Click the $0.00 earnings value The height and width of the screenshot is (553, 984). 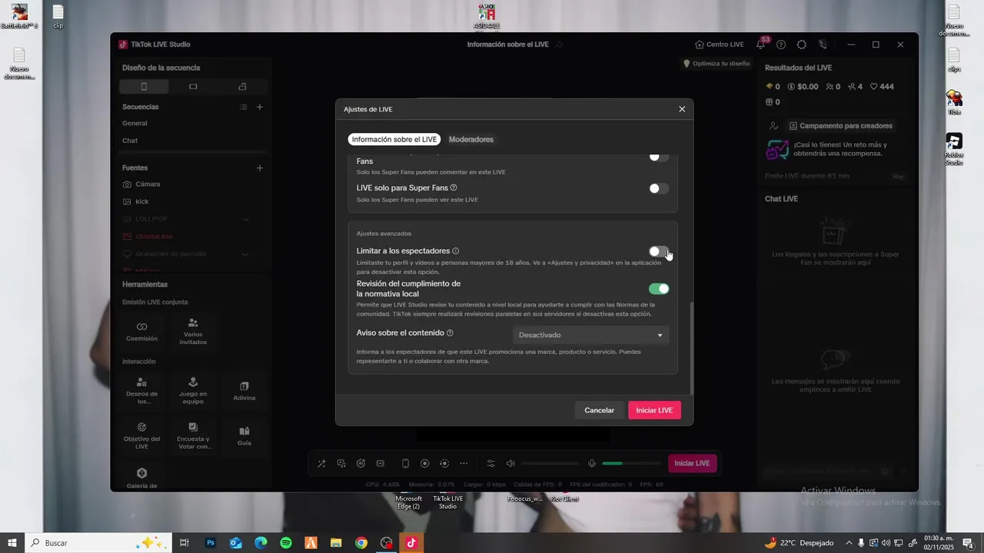(x=803, y=87)
